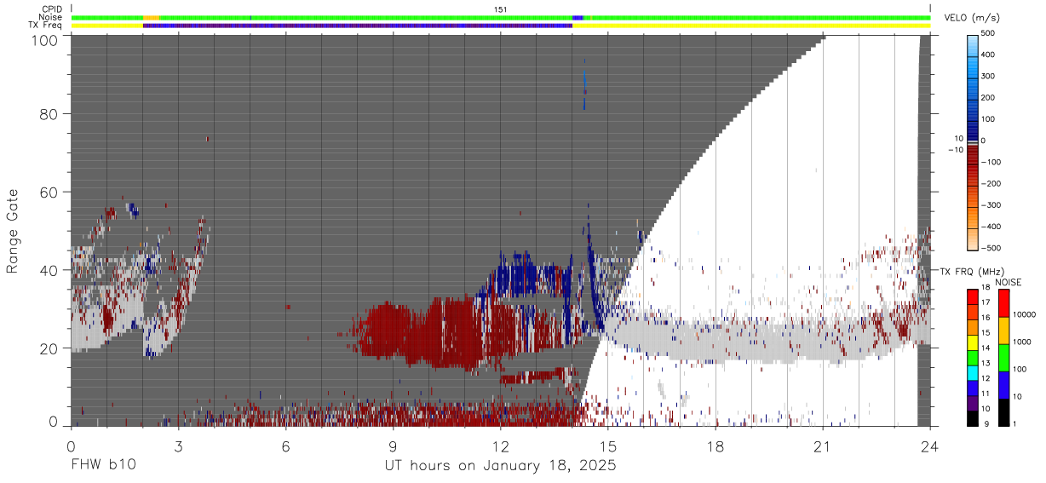This screenshot has width=1046, height=483.
Task: Click the '15' hour label on the x-axis
Action: (x=608, y=446)
